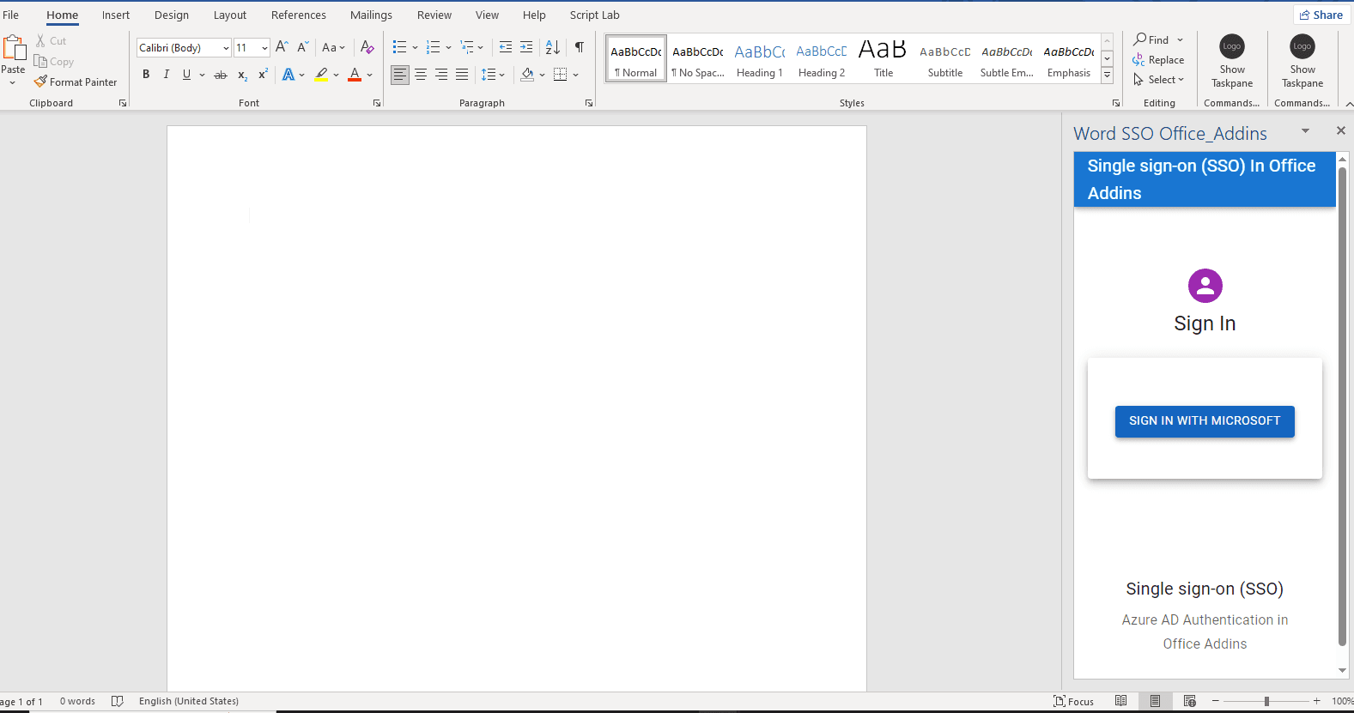Apply the Heading 1 style

(x=760, y=59)
